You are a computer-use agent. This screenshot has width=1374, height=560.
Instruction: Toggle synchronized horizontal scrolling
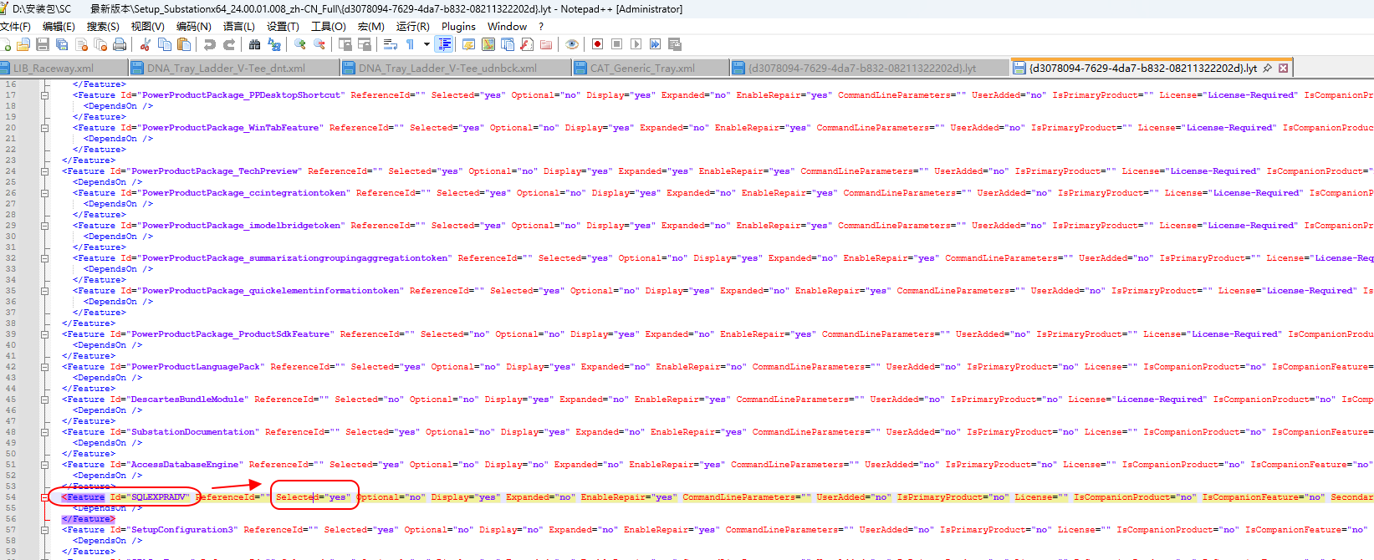[x=364, y=44]
